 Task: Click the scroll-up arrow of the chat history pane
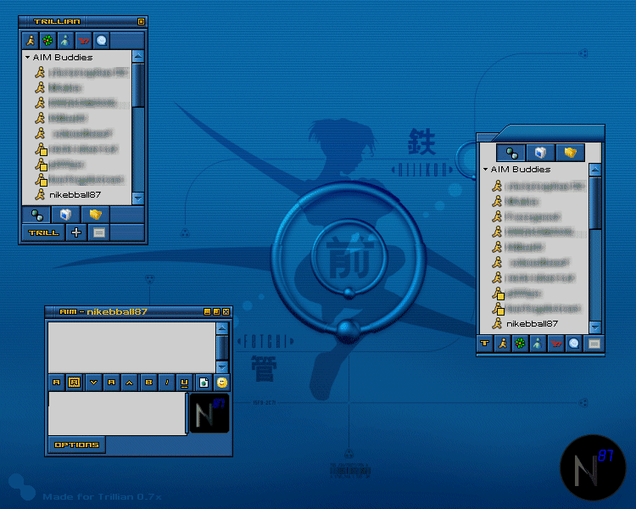(x=222, y=328)
